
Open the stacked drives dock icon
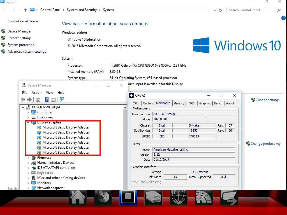[x=153, y=197]
